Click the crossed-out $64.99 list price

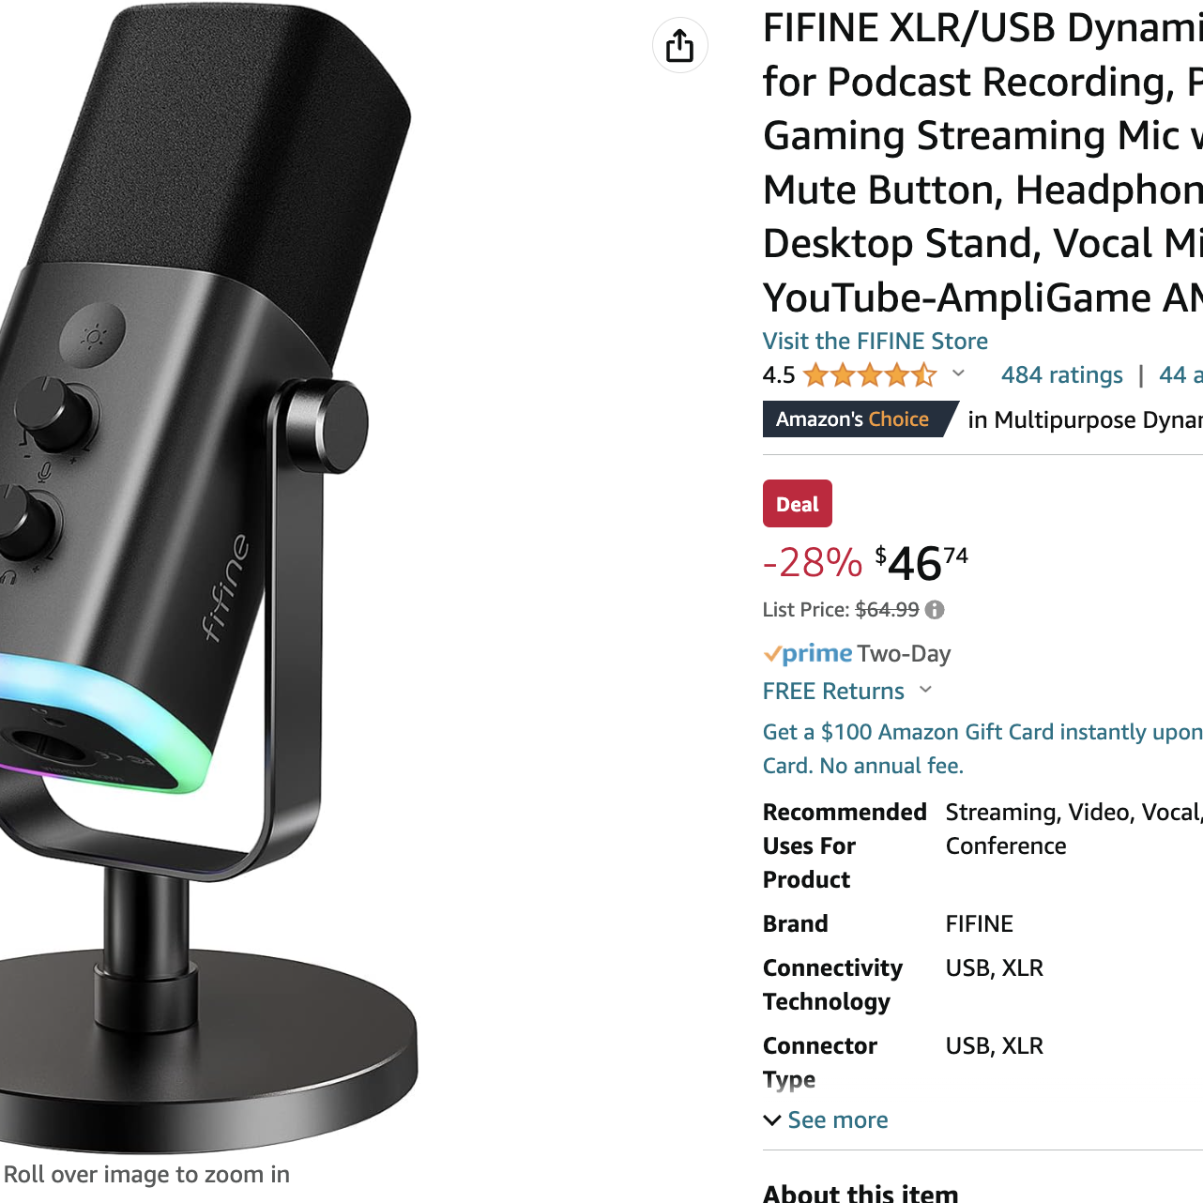887,610
